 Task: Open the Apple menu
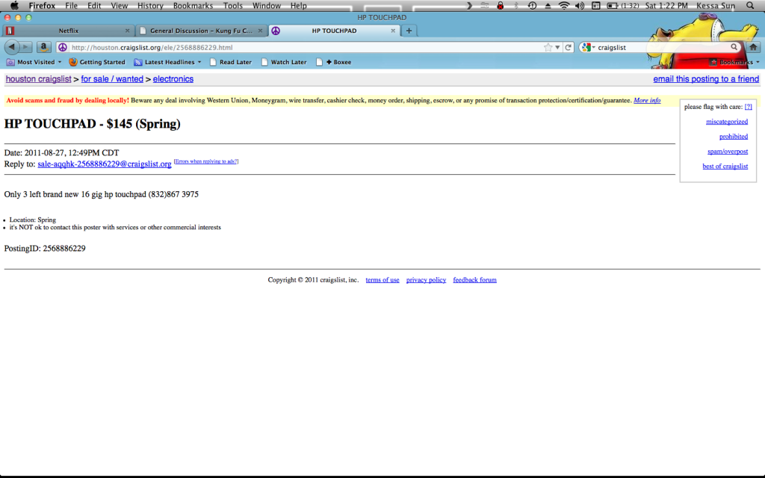point(14,5)
